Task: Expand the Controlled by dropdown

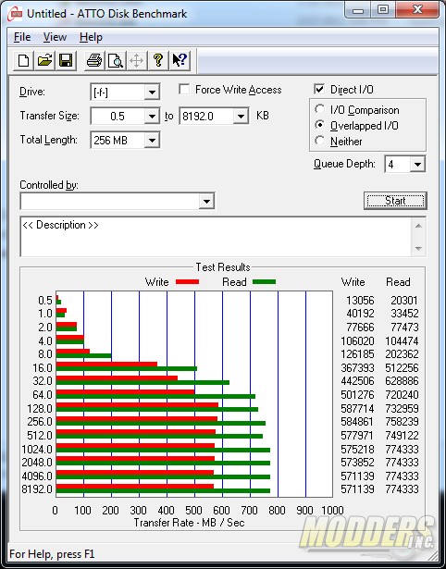Action: [x=206, y=201]
